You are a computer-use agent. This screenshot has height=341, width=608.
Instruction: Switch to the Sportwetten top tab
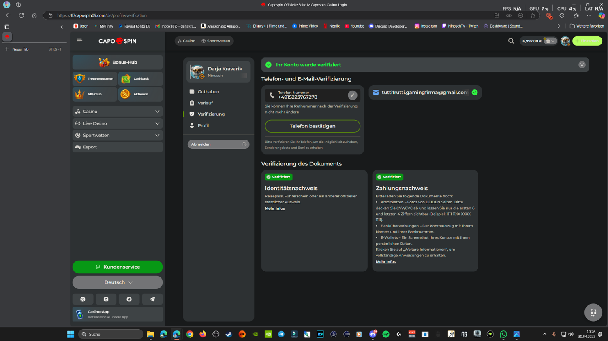[x=216, y=41]
